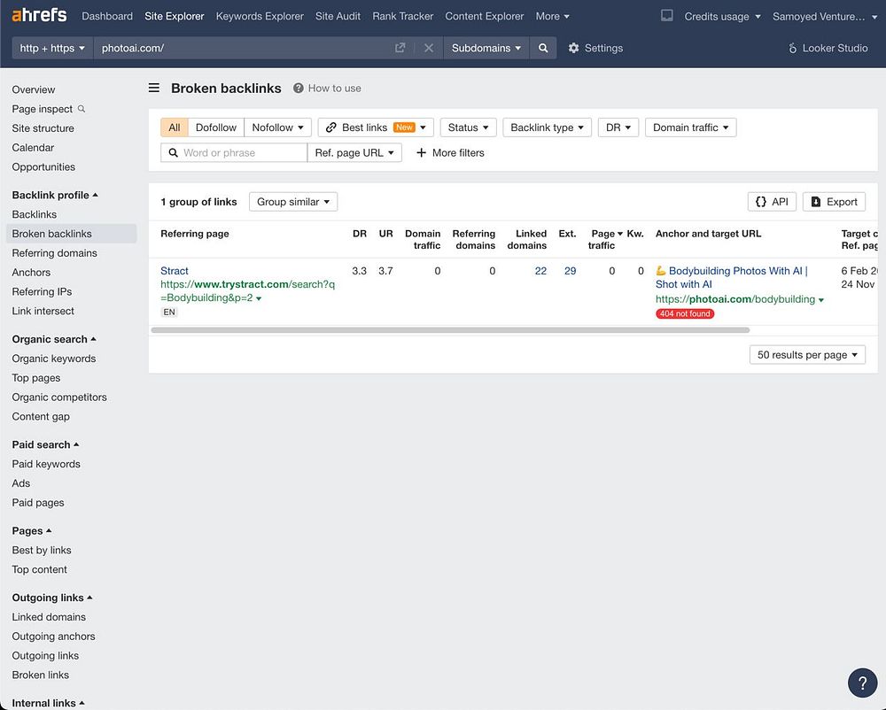Open the DR filter dropdown
Viewport: 886px width, 710px height.
[x=618, y=127]
